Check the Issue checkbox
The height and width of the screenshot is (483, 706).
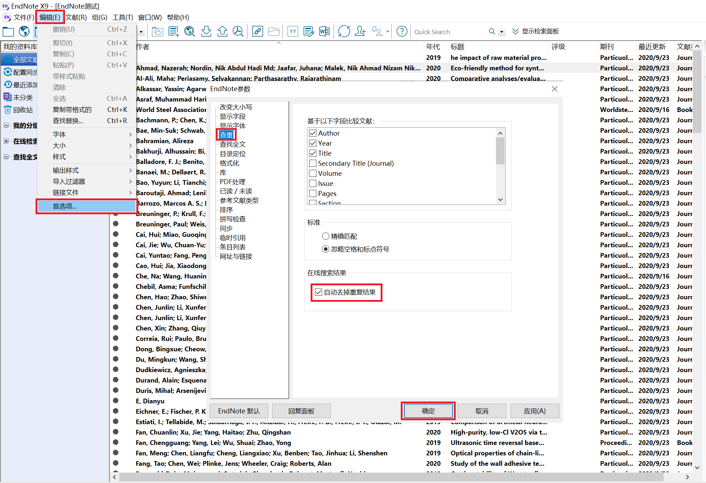coord(313,183)
